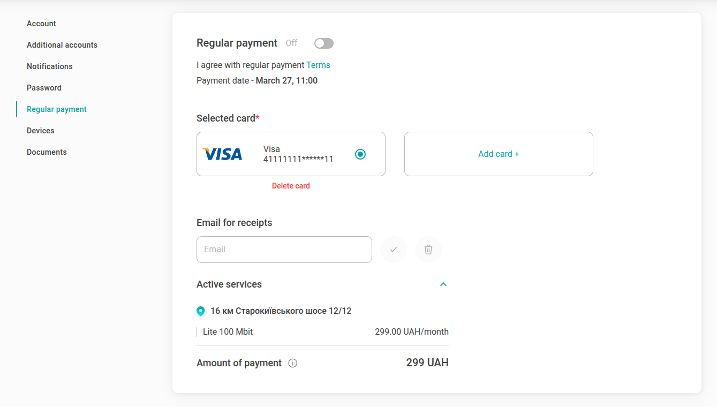
Task: Open the regular payment Terms link
Action: click(318, 65)
